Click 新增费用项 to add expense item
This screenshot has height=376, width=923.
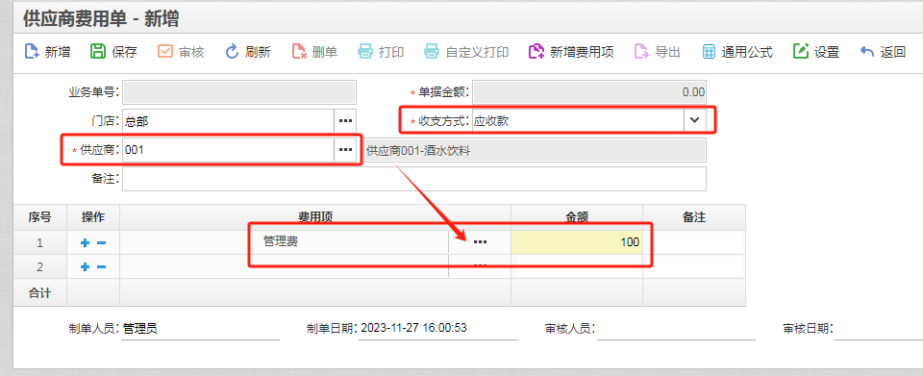(x=536, y=52)
